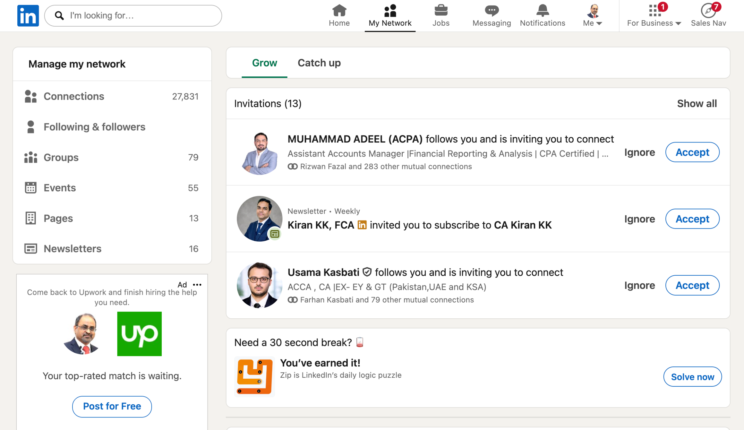Click the LinkedIn logo icon
The height and width of the screenshot is (430, 744).
coord(28,16)
